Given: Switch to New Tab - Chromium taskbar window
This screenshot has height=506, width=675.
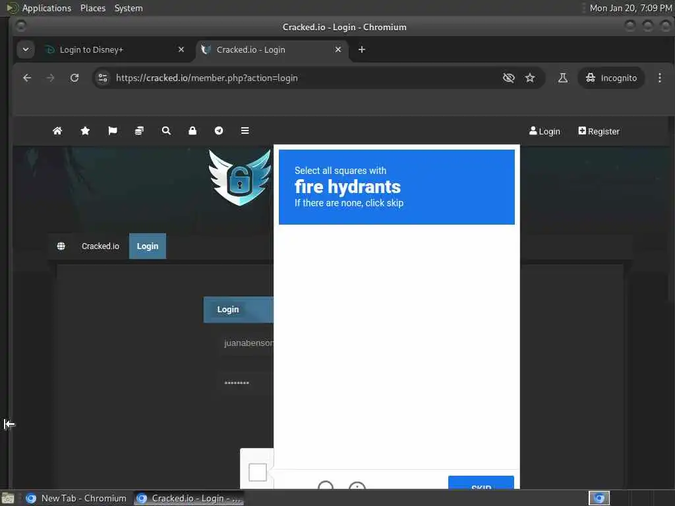Looking at the screenshot, I should coord(76,498).
